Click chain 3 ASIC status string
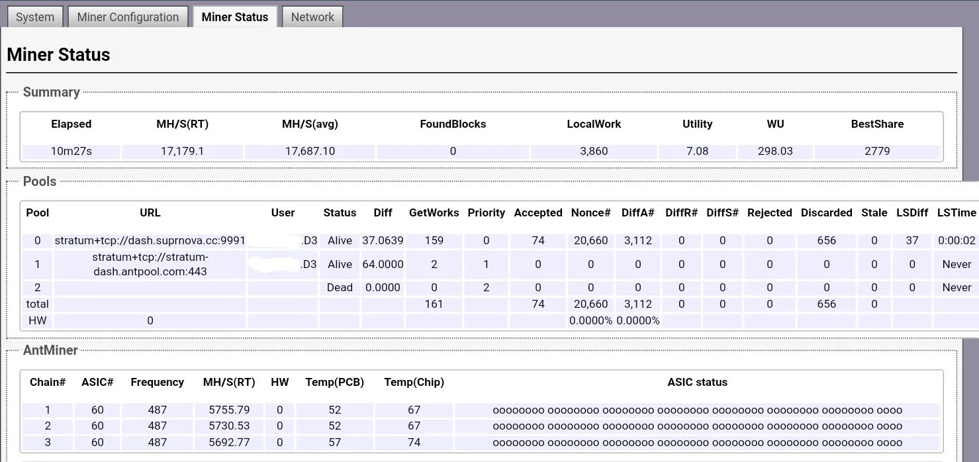The height and width of the screenshot is (462, 979). tap(698, 442)
